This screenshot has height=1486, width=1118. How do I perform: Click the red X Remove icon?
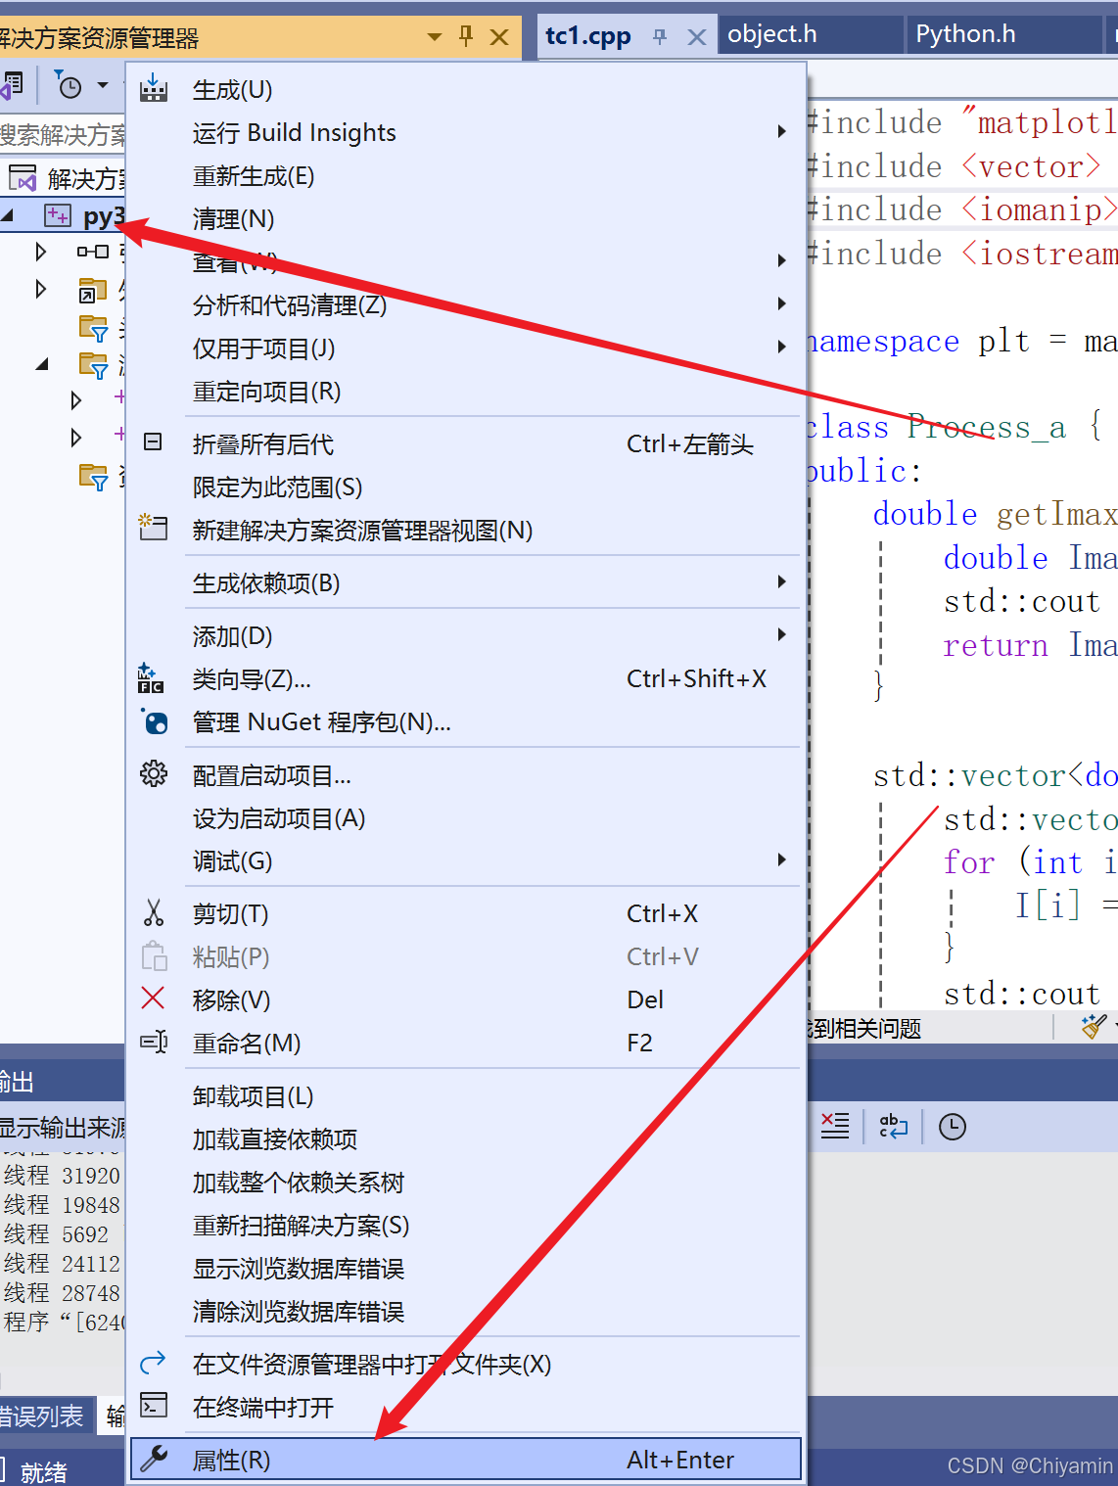[x=153, y=998]
